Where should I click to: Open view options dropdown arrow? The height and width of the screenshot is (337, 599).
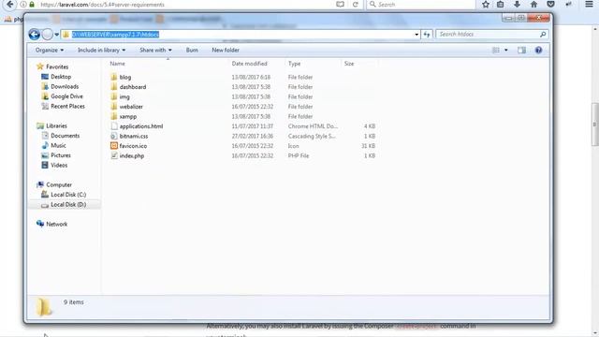coord(506,50)
